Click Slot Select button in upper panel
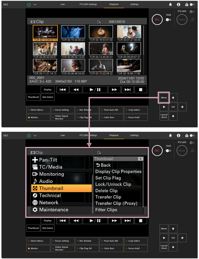This screenshot has height=259, width=199. point(48,97)
